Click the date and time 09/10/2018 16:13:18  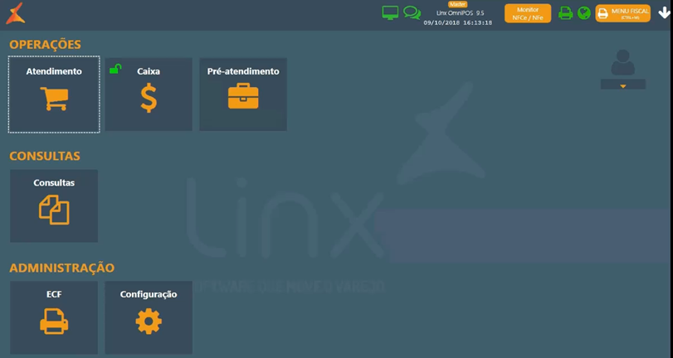tap(457, 22)
